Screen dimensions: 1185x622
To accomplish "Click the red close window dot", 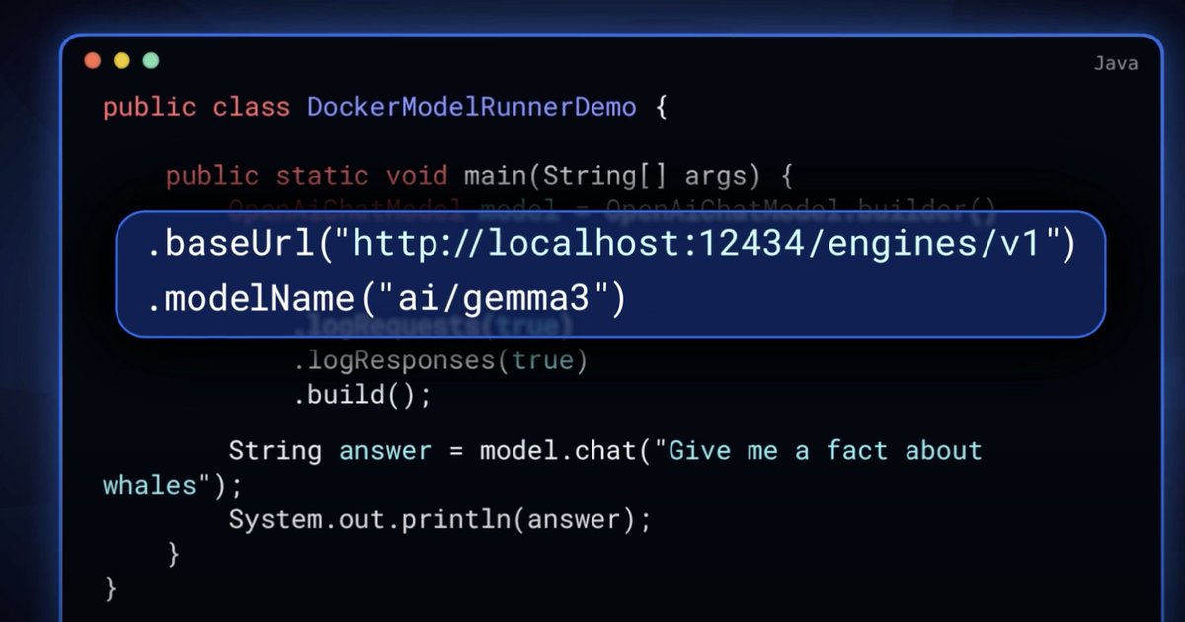I will [x=93, y=60].
